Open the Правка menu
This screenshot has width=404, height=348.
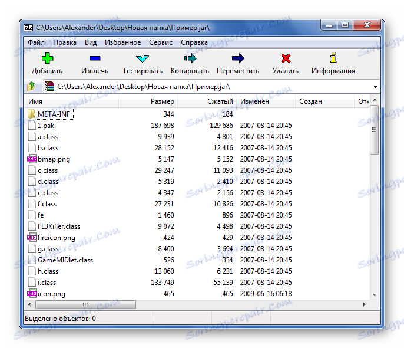pos(64,42)
